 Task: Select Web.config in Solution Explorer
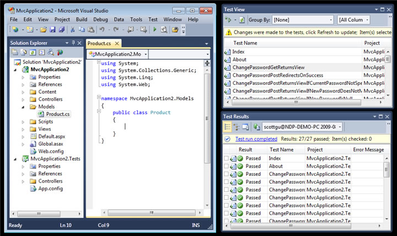[51, 152]
